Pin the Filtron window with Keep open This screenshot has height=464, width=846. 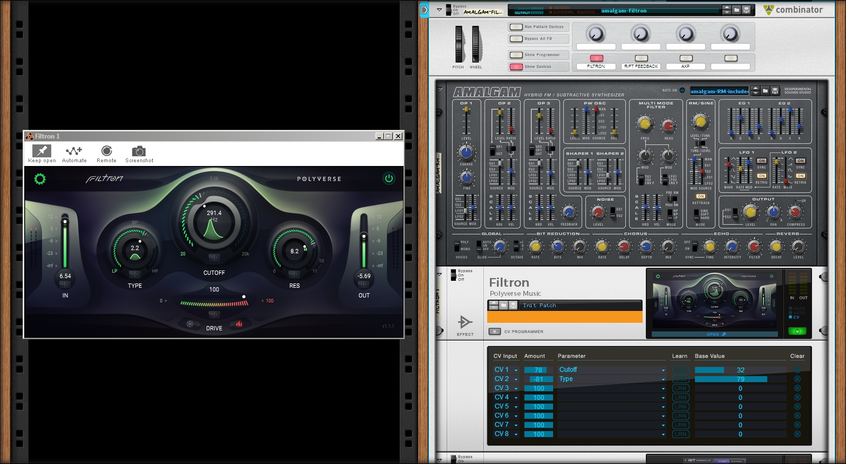coord(42,154)
